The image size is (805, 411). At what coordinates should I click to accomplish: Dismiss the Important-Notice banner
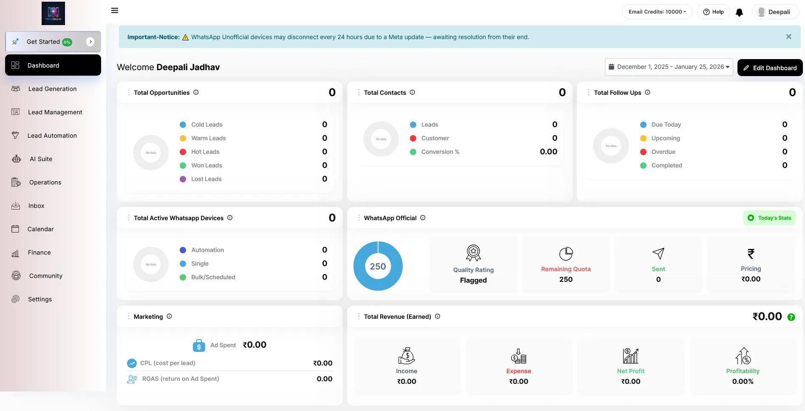tap(788, 37)
